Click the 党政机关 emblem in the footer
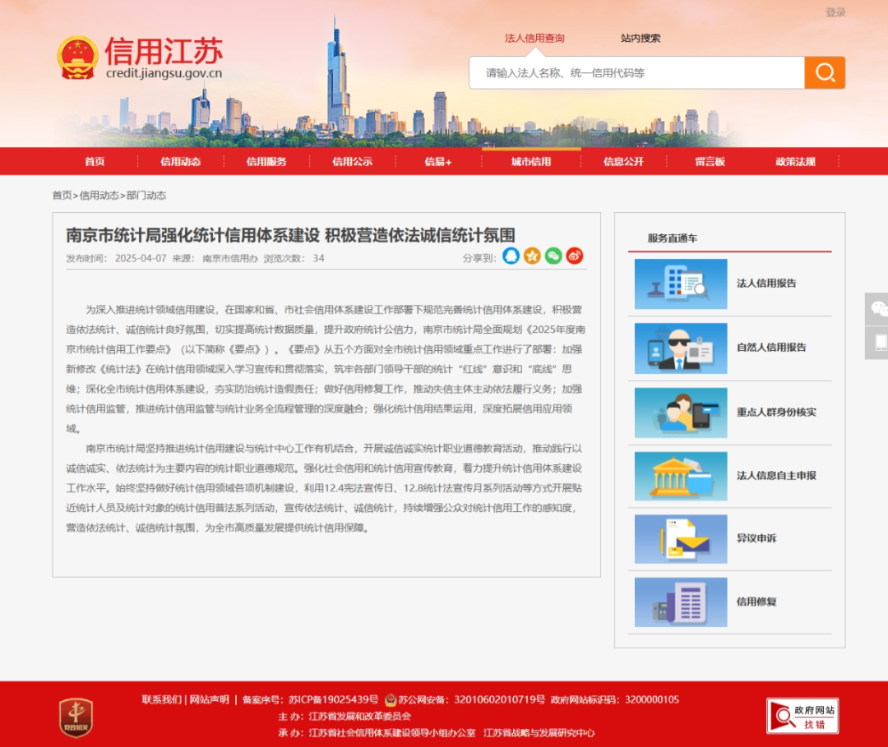Image resolution: width=888 pixels, height=747 pixels. [75, 717]
